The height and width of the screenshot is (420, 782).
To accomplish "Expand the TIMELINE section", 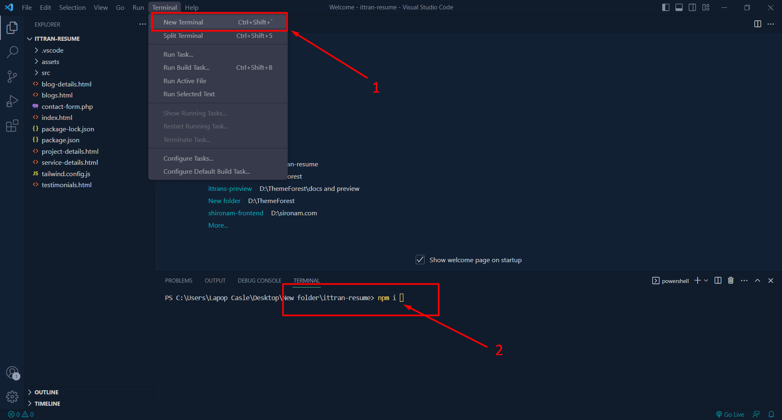I will pyautogui.click(x=47, y=404).
